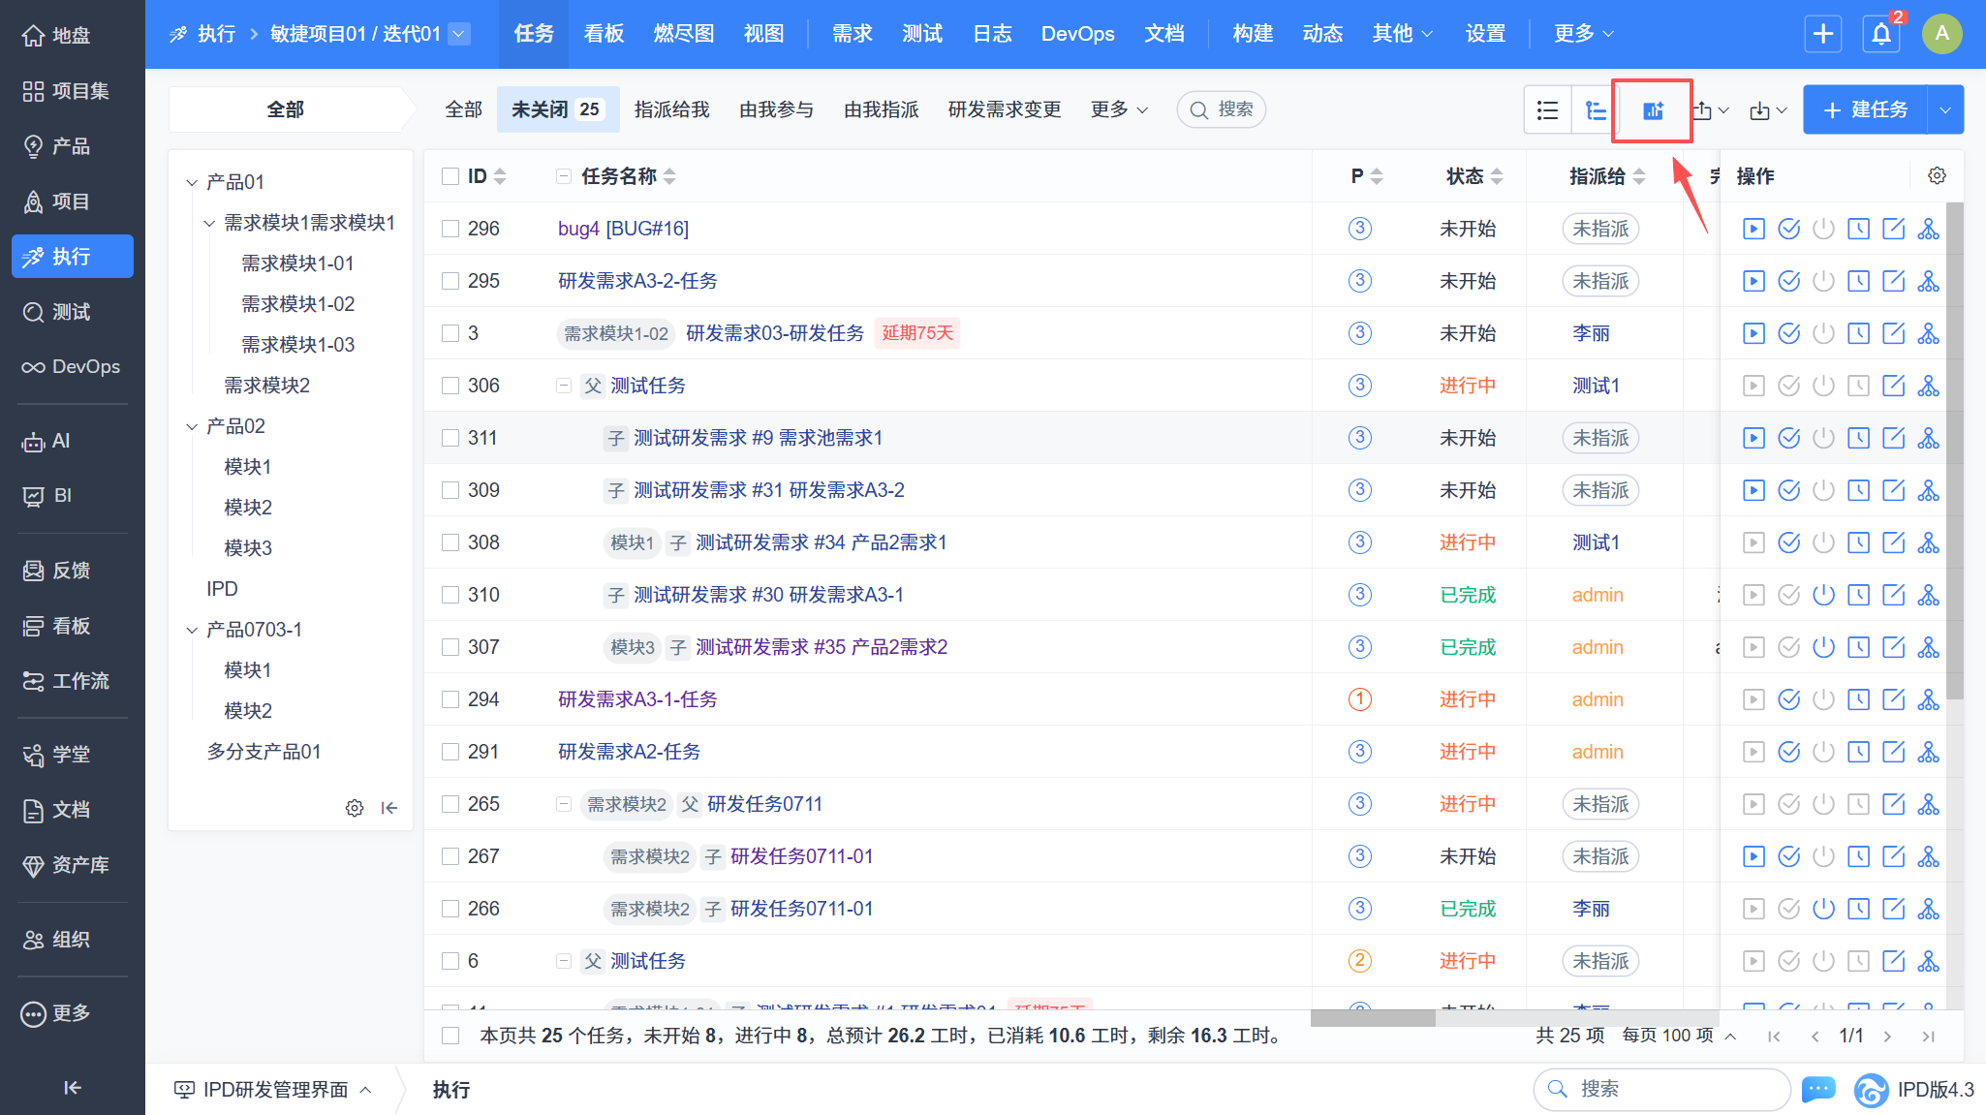Open the notification bell icon
The height and width of the screenshot is (1115, 1986).
pyautogui.click(x=1880, y=34)
